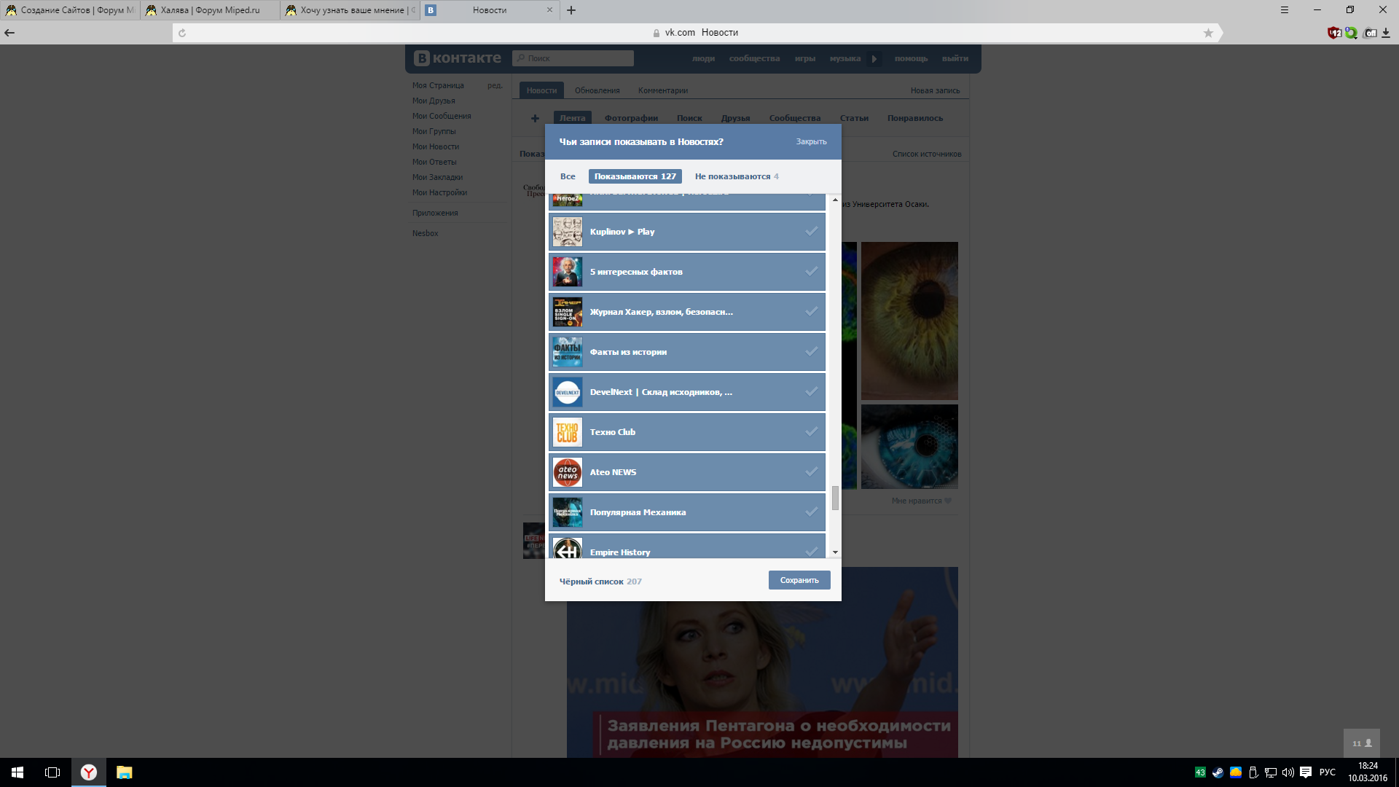Click the Популярная Механика group avatar
Viewport: 1399px width, 787px height.
tap(567, 512)
